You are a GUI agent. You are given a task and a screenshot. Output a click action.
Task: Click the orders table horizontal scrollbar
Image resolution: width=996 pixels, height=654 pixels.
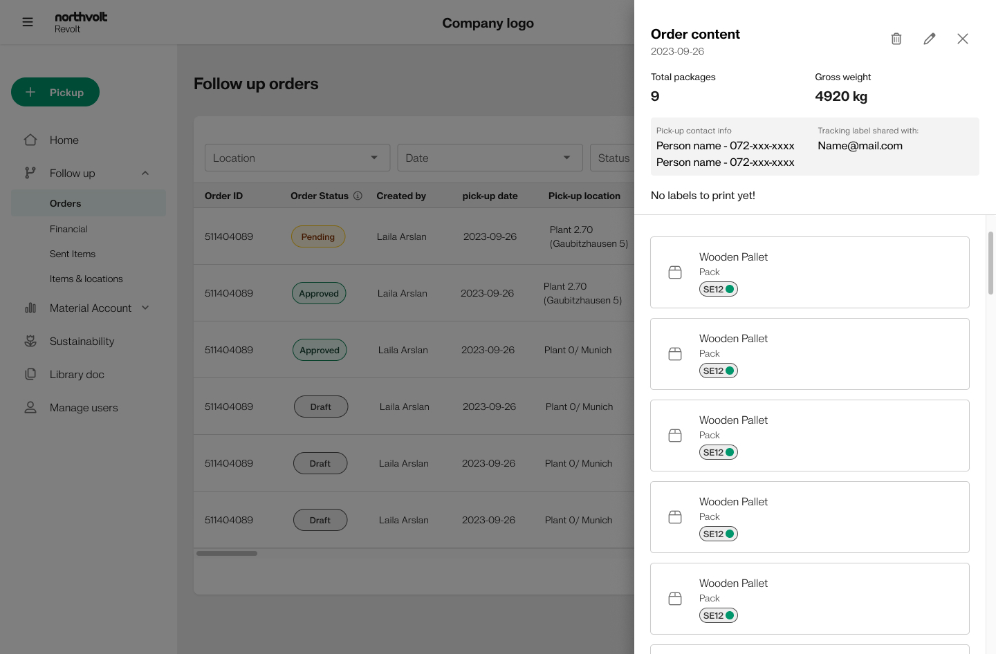click(227, 553)
